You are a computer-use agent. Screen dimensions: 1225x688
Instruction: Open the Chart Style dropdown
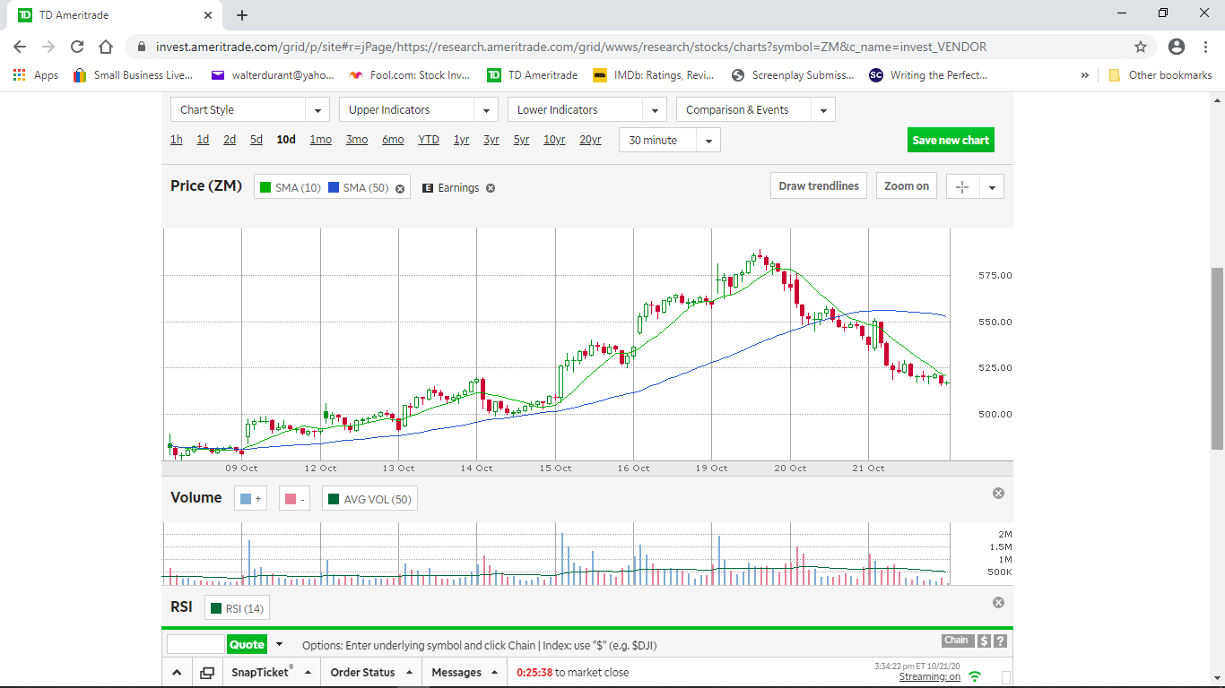tap(249, 110)
